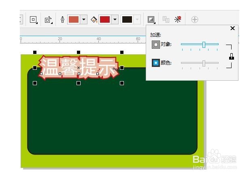Toggle the acceleration lock icon

(x=231, y=57)
